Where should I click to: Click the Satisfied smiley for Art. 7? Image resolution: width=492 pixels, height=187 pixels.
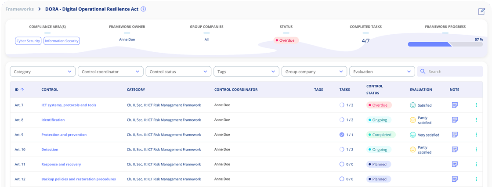pos(413,105)
